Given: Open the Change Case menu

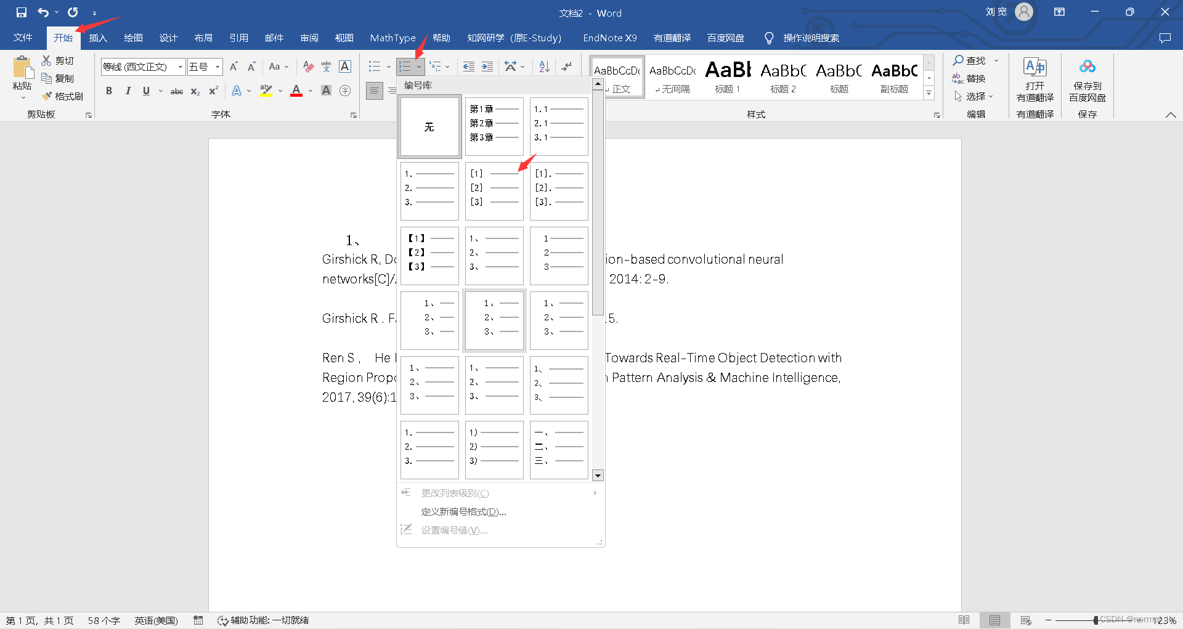Looking at the screenshot, I should tap(278, 67).
